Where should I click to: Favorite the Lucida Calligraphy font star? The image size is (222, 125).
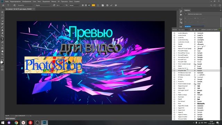click(174, 33)
